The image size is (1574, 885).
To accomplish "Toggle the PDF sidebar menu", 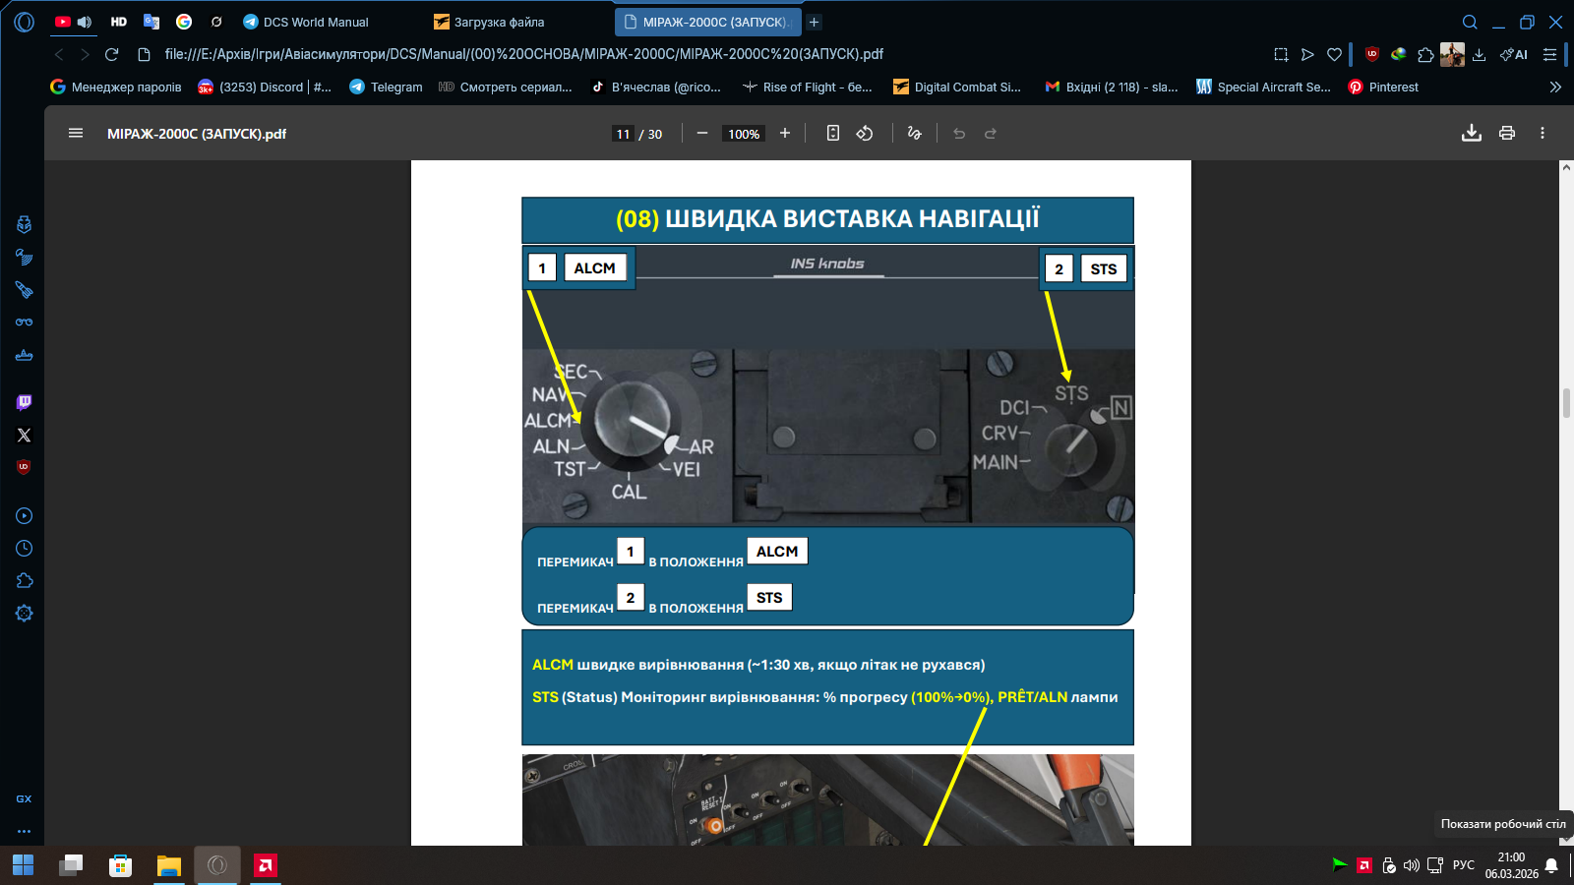I will point(76,134).
